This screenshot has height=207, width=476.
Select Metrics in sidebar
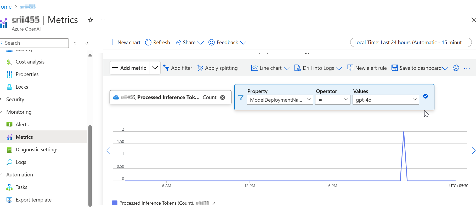(x=43, y=137)
